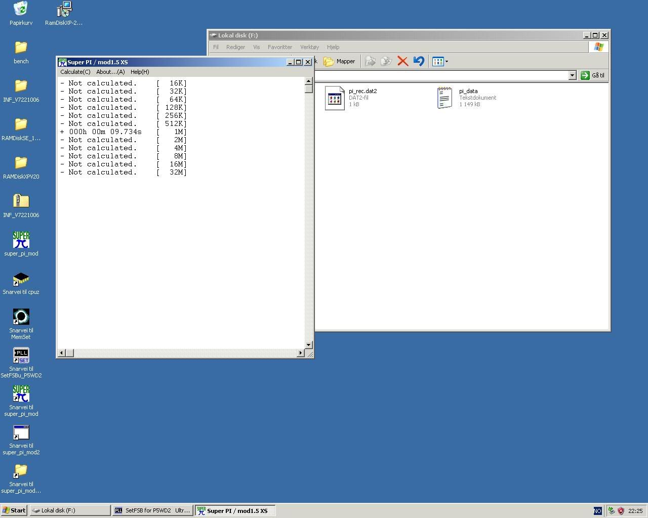
Task: Open the Hjelp menu in Explorer
Action: (x=333, y=47)
